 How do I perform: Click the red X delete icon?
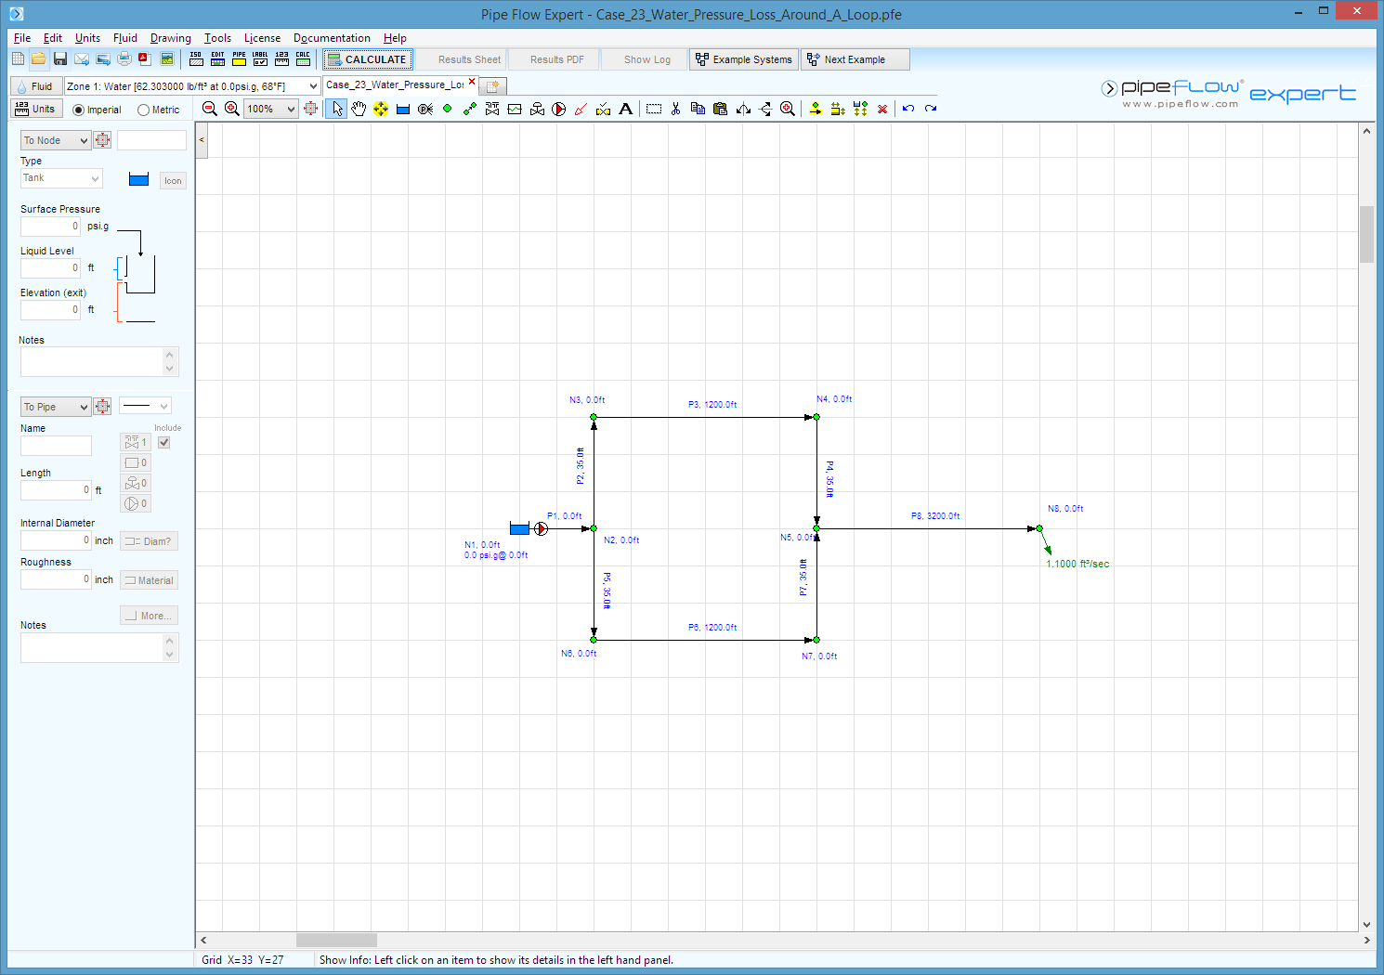point(882,109)
